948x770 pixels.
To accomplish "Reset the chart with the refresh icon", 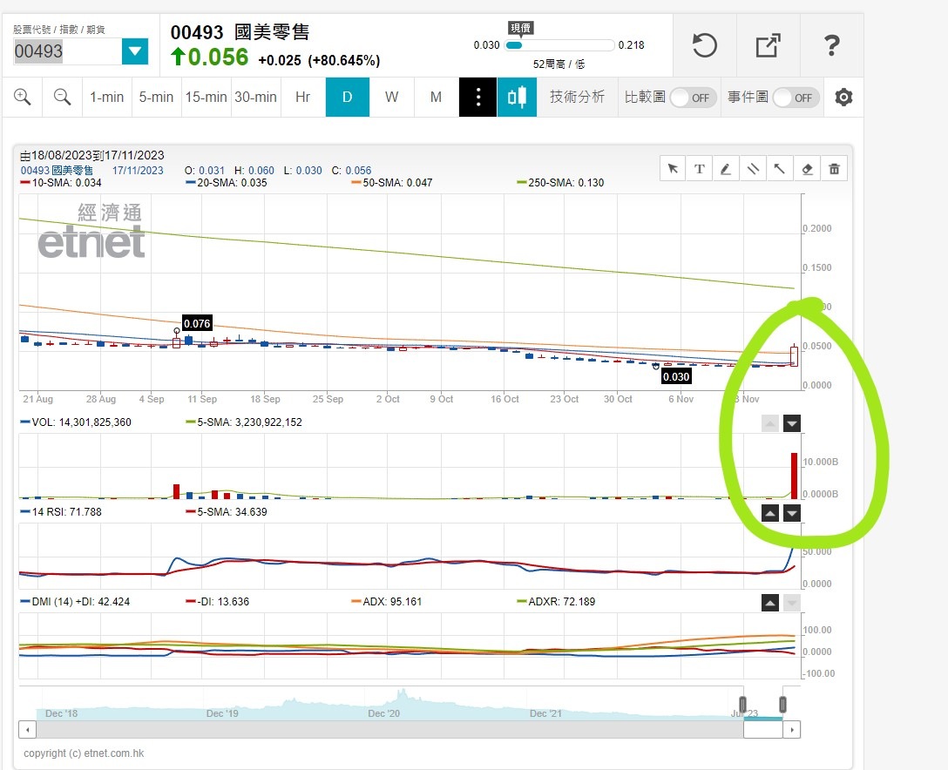I will (x=704, y=45).
